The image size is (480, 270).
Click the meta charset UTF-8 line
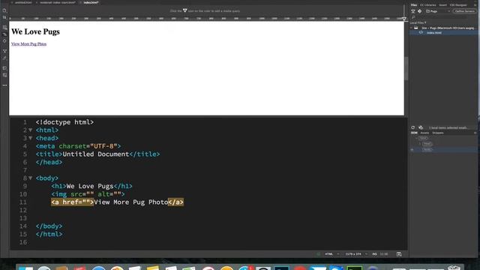tap(78, 146)
